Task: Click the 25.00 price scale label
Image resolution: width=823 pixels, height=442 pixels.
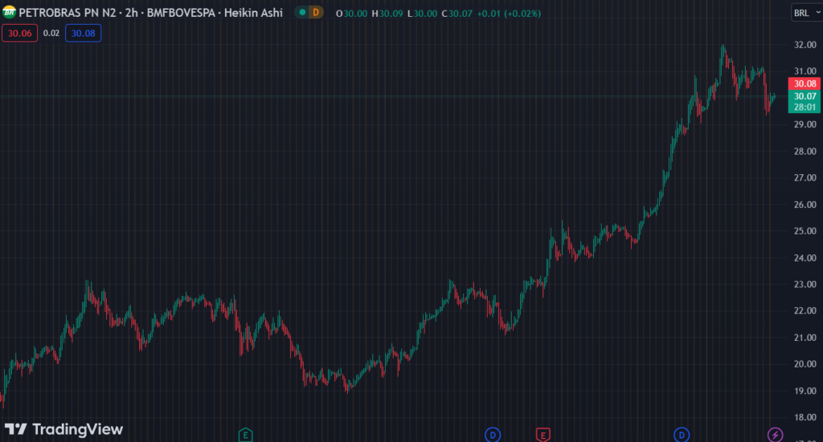Action: [805, 231]
